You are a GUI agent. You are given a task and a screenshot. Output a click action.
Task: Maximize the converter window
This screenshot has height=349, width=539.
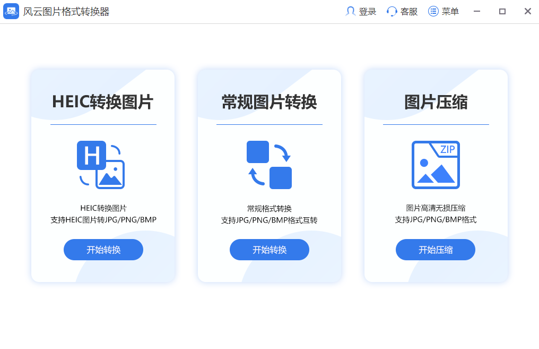pos(502,11)
